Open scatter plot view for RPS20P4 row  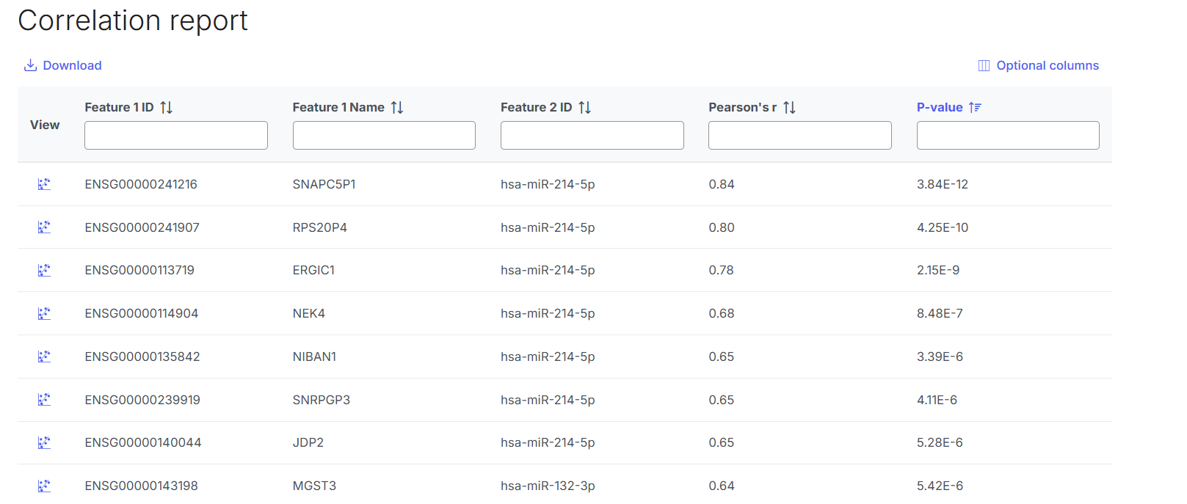tap(44, 227)
